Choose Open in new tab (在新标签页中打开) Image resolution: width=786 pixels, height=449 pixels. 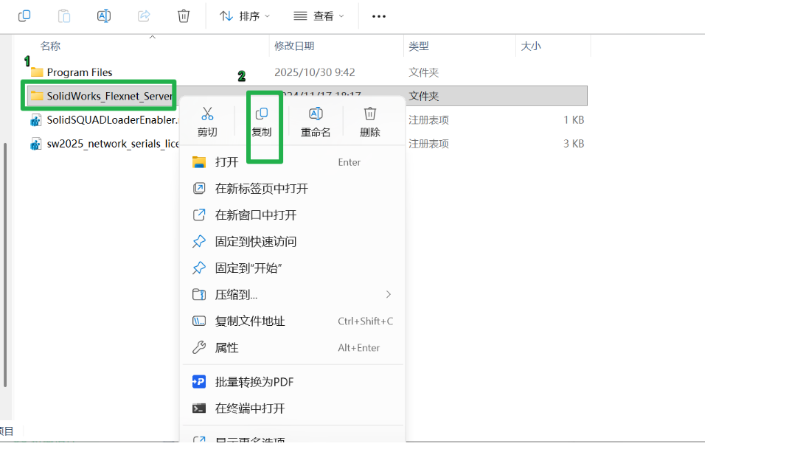(x=293, y=189)
